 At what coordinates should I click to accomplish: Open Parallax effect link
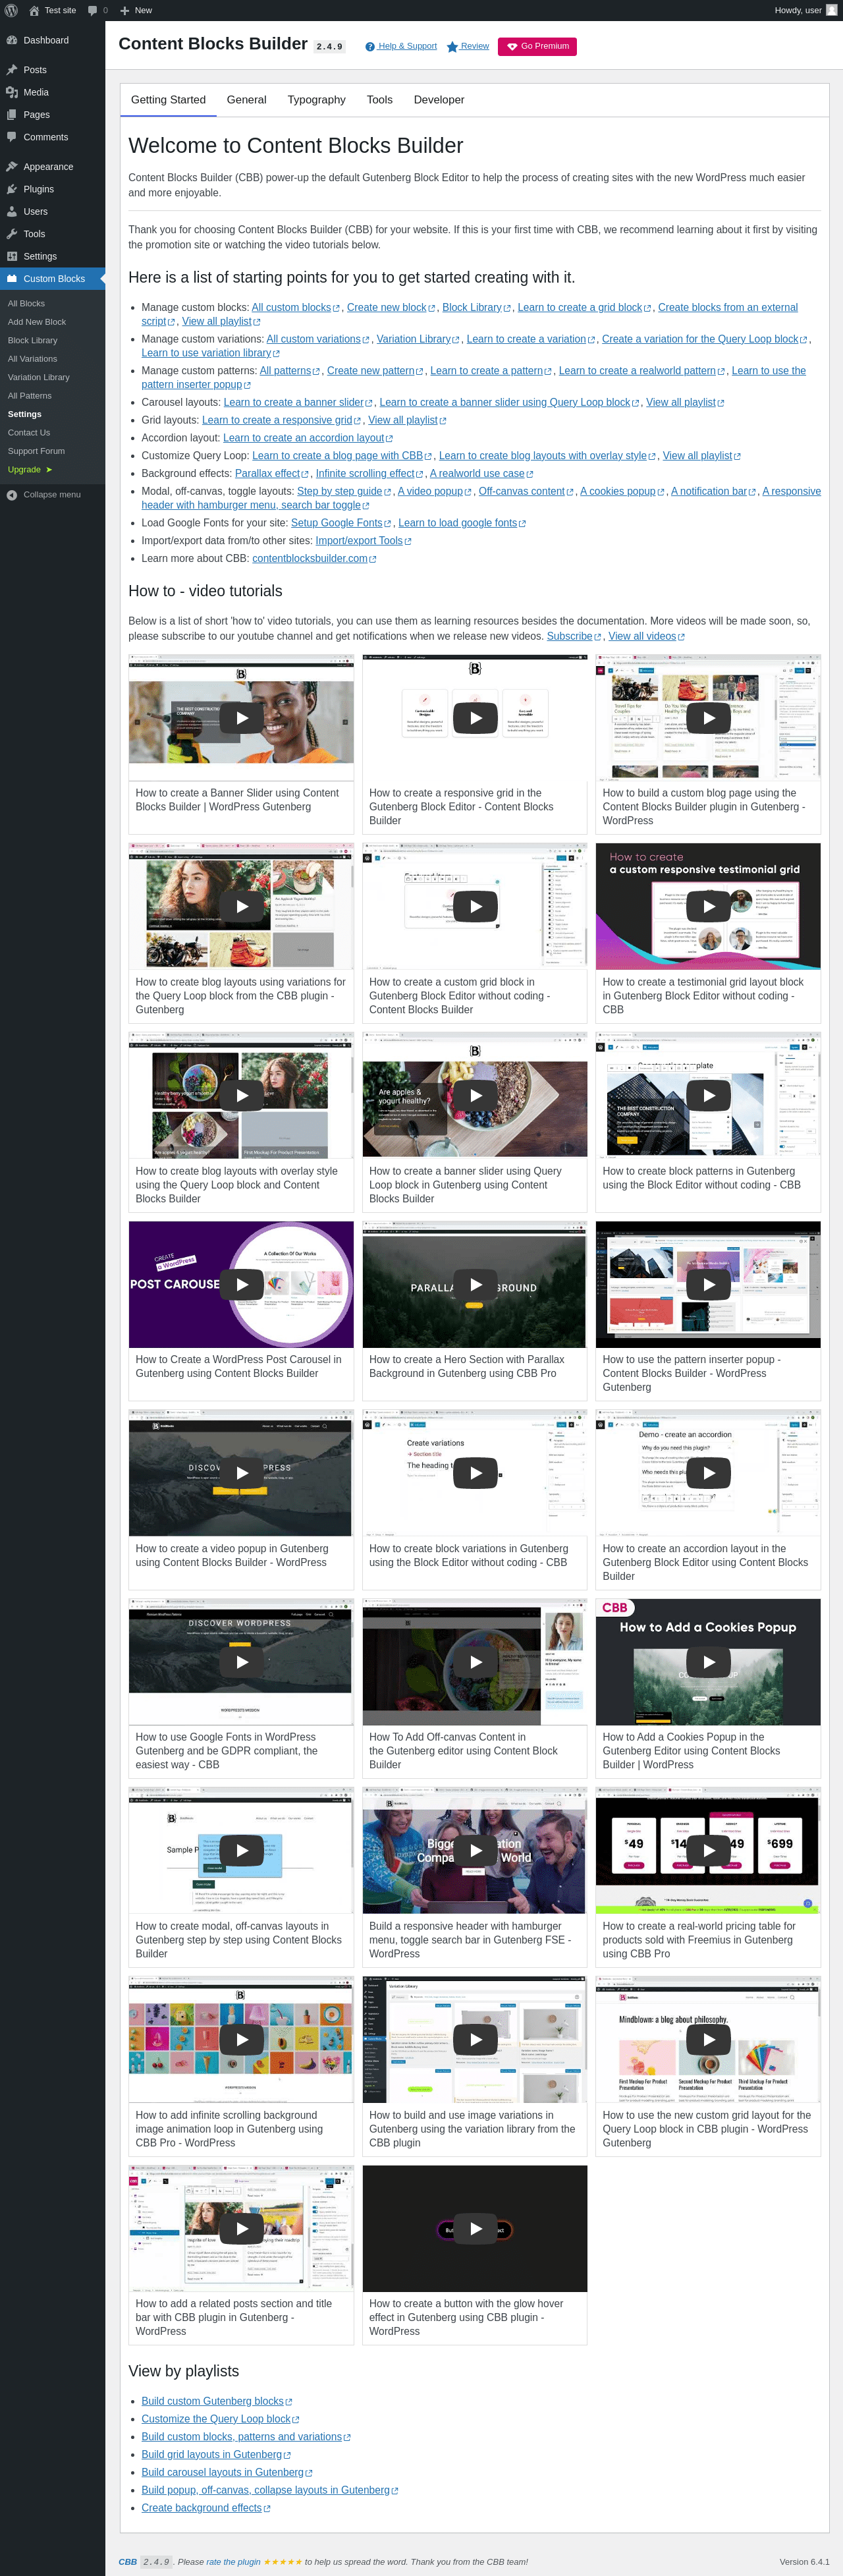click(272, 473)
